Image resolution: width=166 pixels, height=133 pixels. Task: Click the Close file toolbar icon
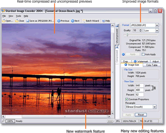17,21
